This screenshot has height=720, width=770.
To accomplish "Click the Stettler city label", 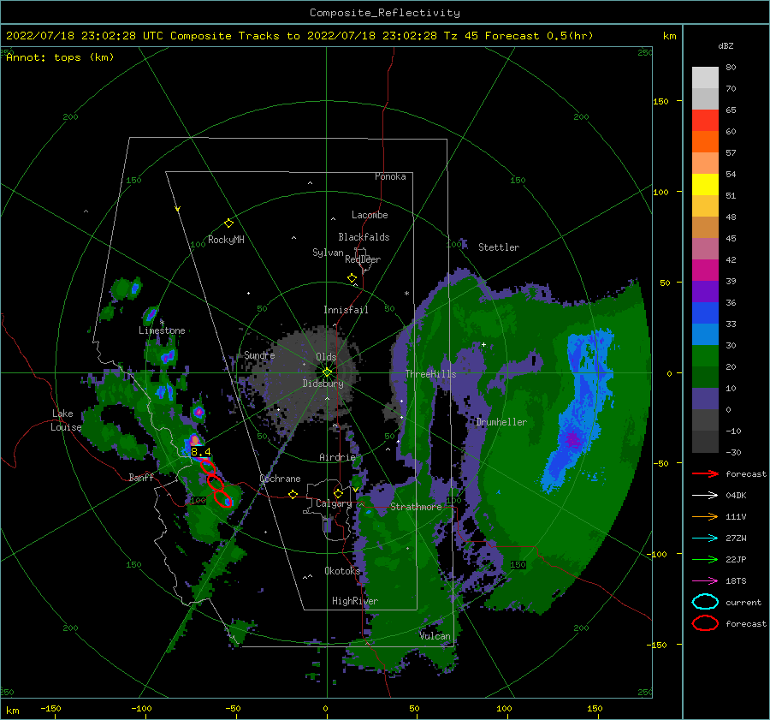I will [x=499, y=247].
